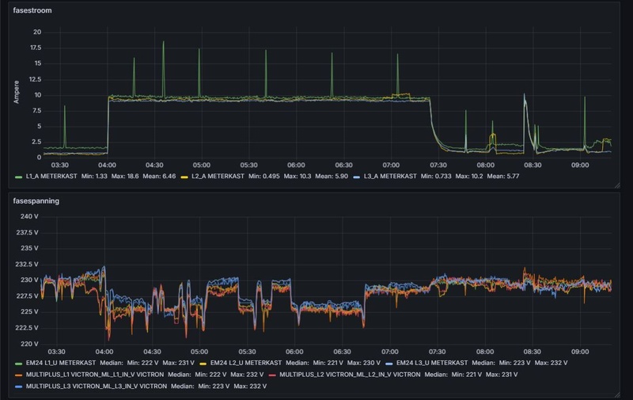Toggle MULTIPLUS_L1 VICTRON_ML_L1_IN_V legend entry

[x=95, y=375]
